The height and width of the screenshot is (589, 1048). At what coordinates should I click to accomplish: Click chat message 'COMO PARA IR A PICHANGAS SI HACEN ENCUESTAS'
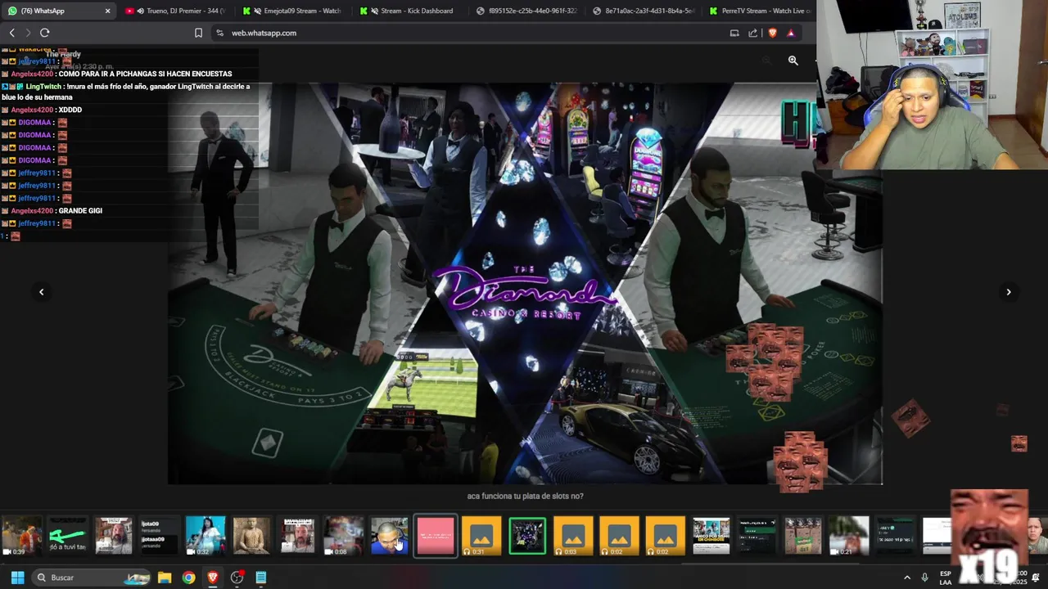pyautogui.click(x=145, y=74)
